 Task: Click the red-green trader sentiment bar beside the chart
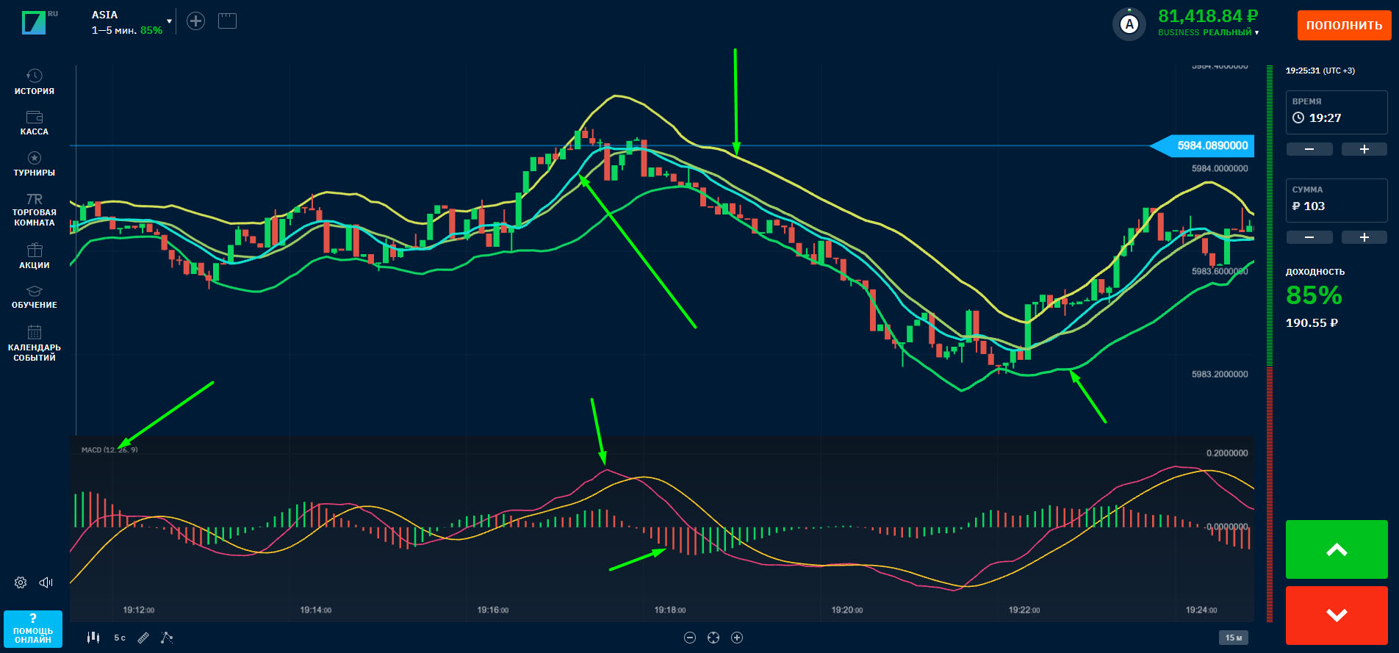(x=1270, y=344)
